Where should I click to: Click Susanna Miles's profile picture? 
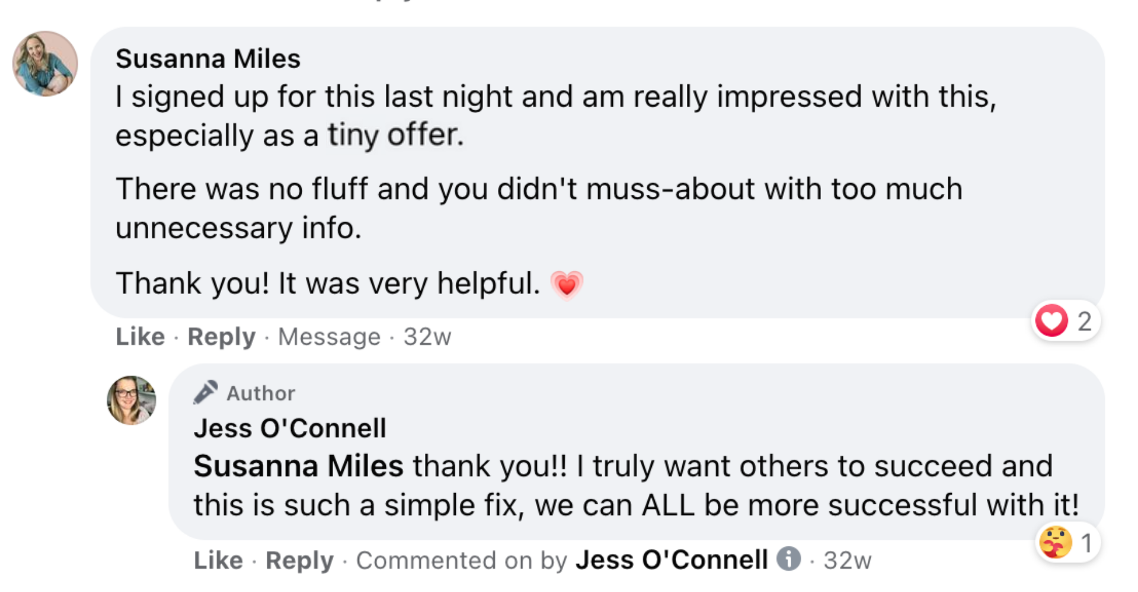click(x=45, y=63)
